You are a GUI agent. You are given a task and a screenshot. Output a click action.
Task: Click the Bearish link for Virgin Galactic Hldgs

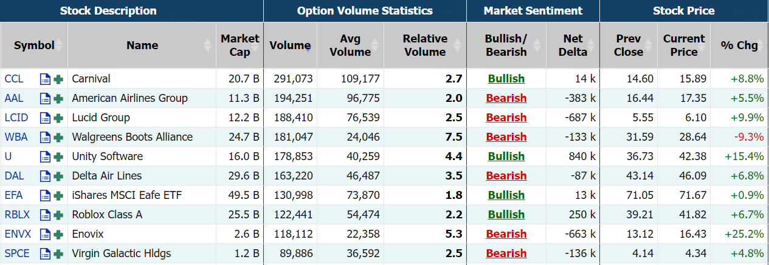click(x=506, y=253)
